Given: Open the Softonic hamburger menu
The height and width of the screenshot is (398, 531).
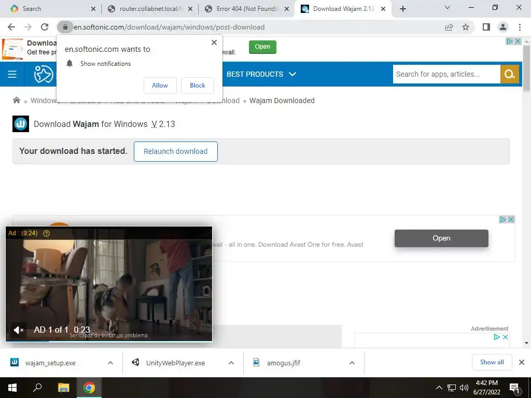Looking at the screenshot, I should point(12,74).
